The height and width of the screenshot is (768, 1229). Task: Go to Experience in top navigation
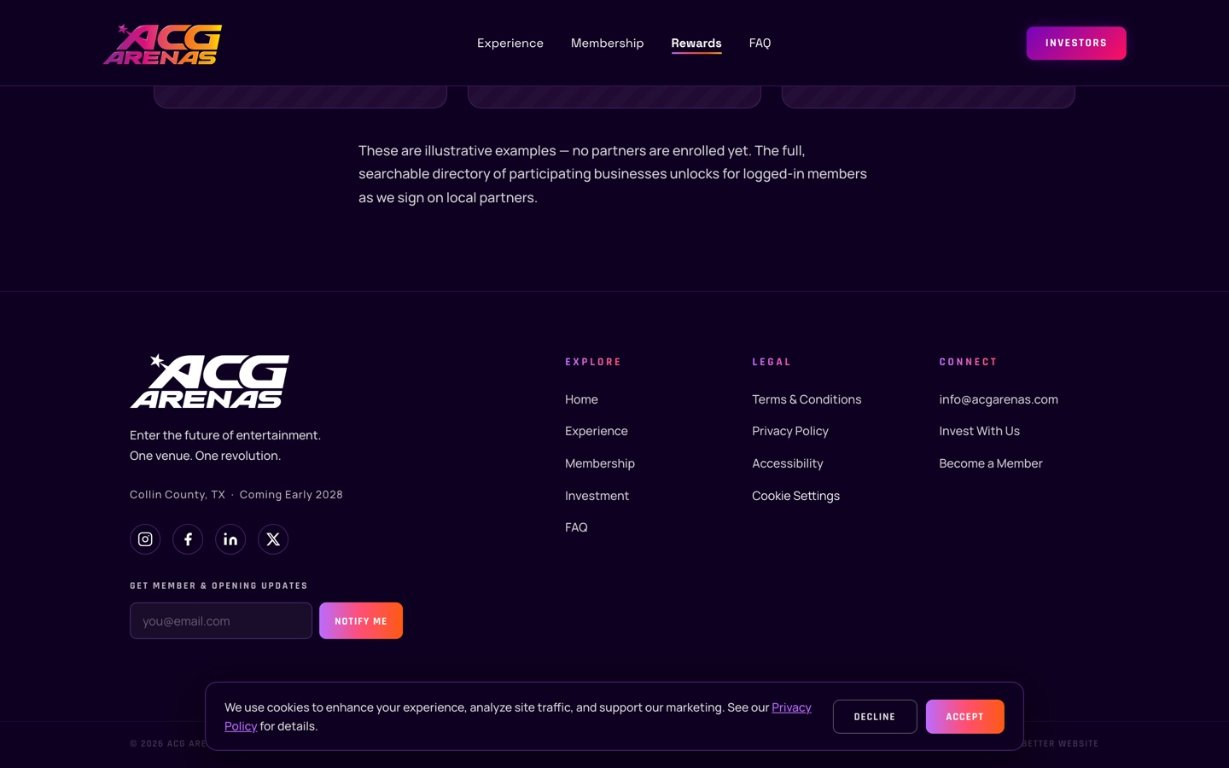click(510, 43)
